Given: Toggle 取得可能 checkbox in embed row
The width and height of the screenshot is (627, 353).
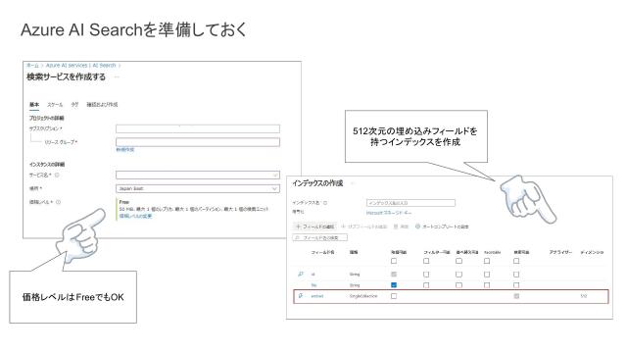Looking at the screenshot, I should coord(394,296).
